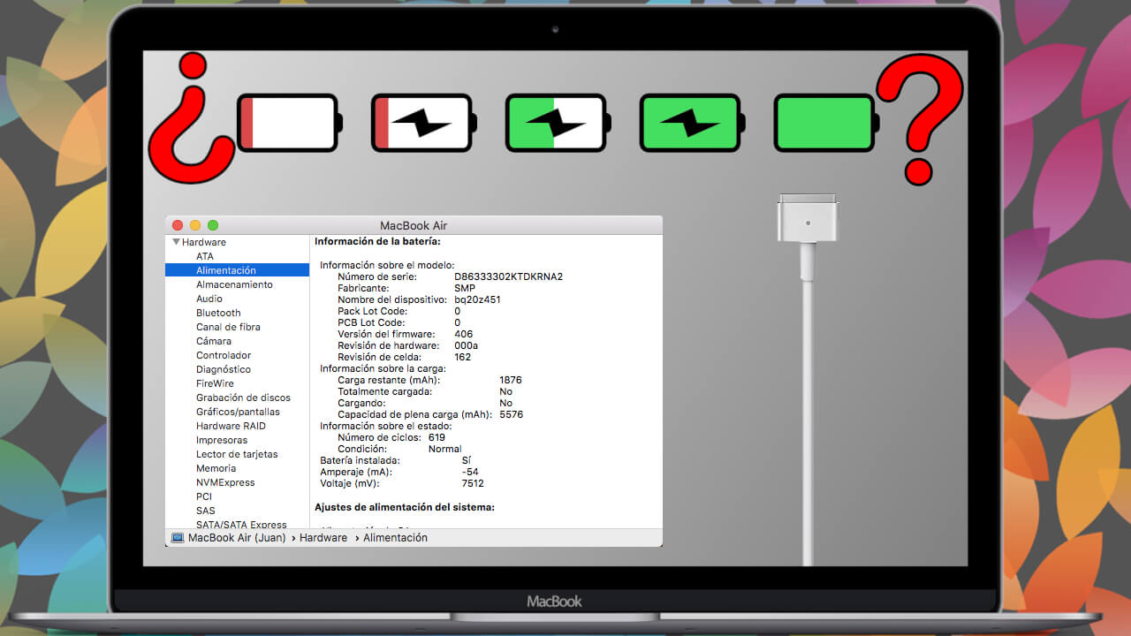Viewport: 1131px width, 636px height.
Task: Click the MacBook Air window title
Action: (414, 225)
